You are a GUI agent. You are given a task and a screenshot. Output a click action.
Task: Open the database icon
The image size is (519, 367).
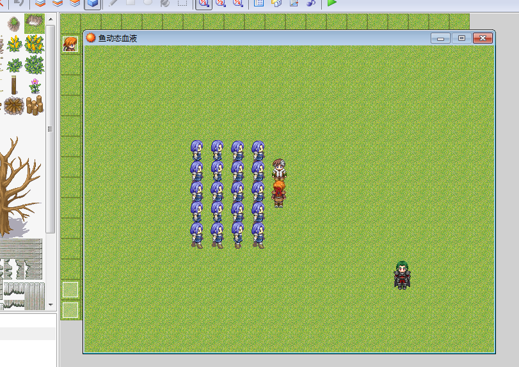259,3
